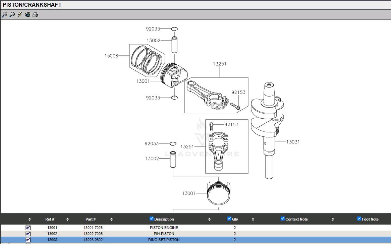Click the sort arrows right of Part #
This screenshot has height=244, width=391.
pyautogui.click(x=111, y=220)
